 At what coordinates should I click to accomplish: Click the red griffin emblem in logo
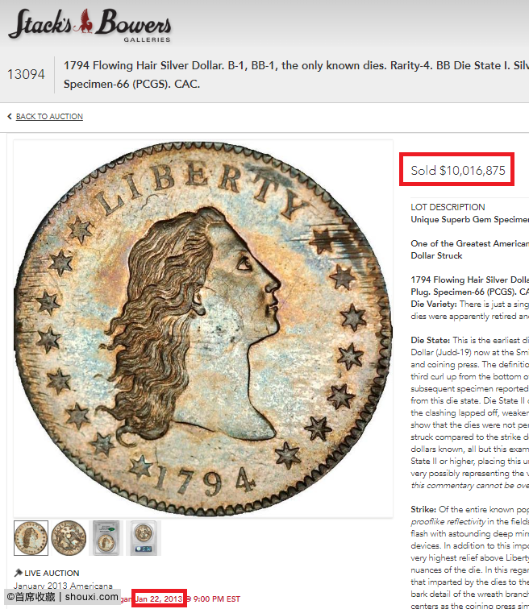click(x=85, y=22)
